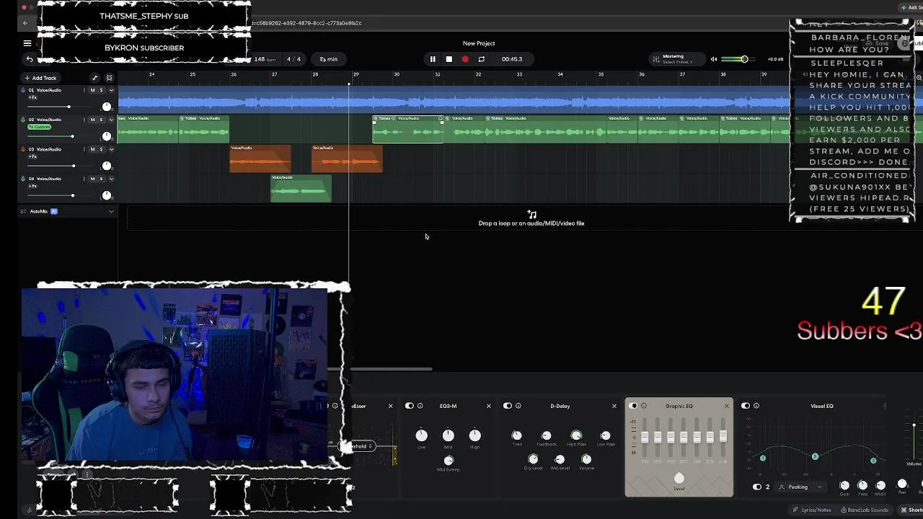Click track 01 microphone icon

tap(23, 90)
